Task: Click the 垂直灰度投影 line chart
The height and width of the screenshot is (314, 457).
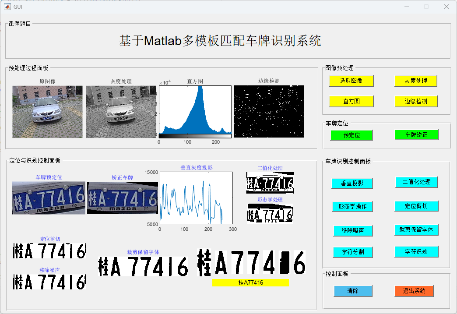Action: (196, 198)
